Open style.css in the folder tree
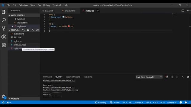 tap(17, 41)
